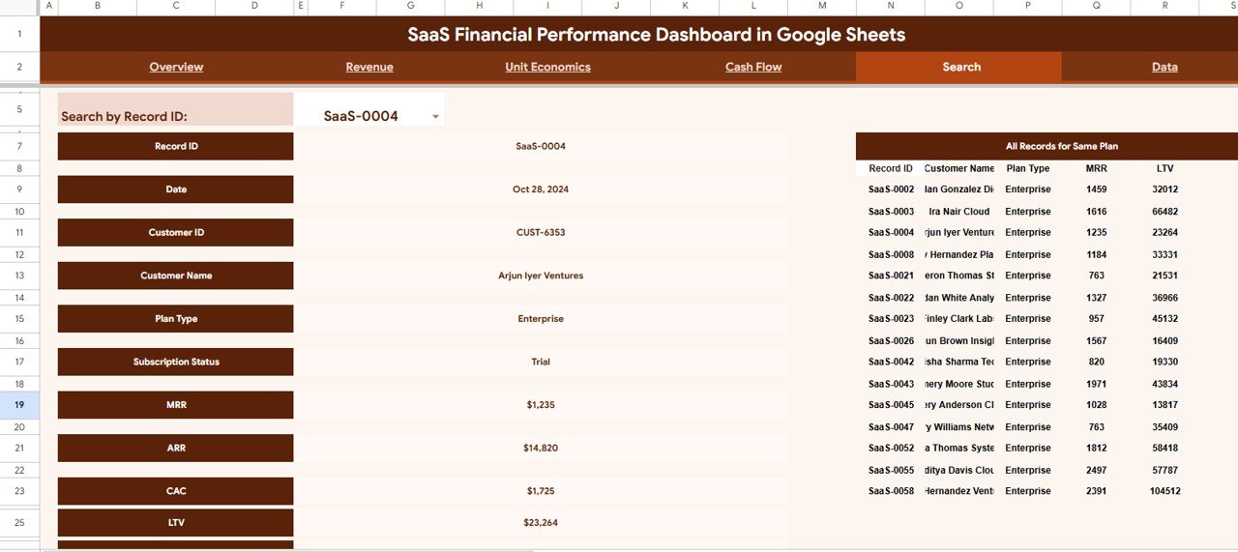Screen dimensions: 1238x552
Task: Select the $14,820 ARR value
Action: point(541,449)
